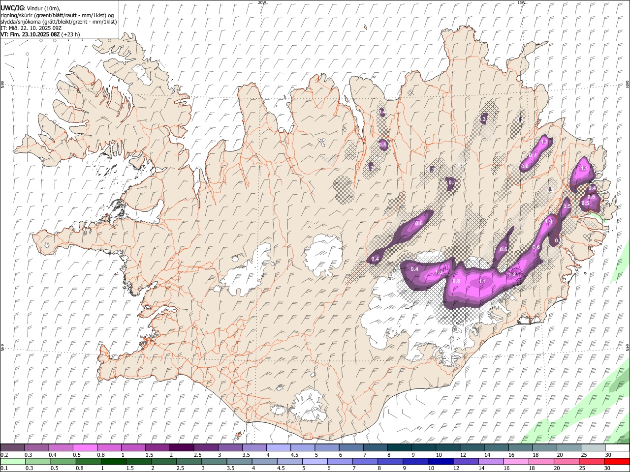Click the "IT: Mið. 22. 10. 2025 09Z" line
This screenshot has height=472, width=630.
(31, 28)
